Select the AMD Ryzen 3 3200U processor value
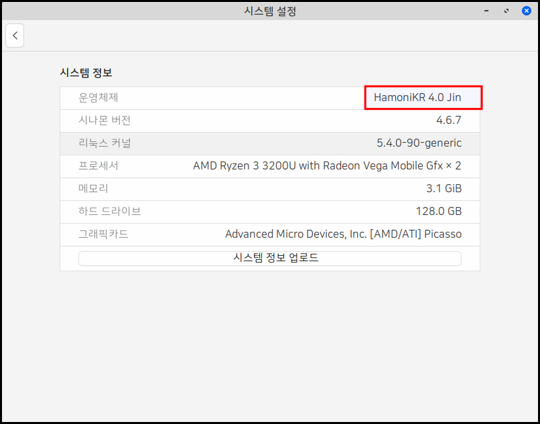Image resolution: width=540 pixels, height=424 pixels. pos(327,166)
